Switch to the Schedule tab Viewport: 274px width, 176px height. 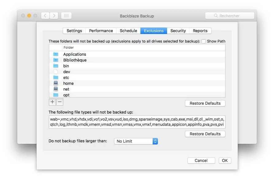(128, 31)
